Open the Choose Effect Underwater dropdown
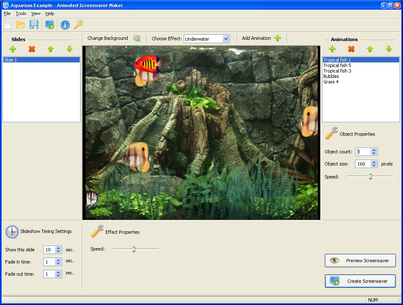The height and width of the screenshot is (305, 403). [x=226, y=39]
